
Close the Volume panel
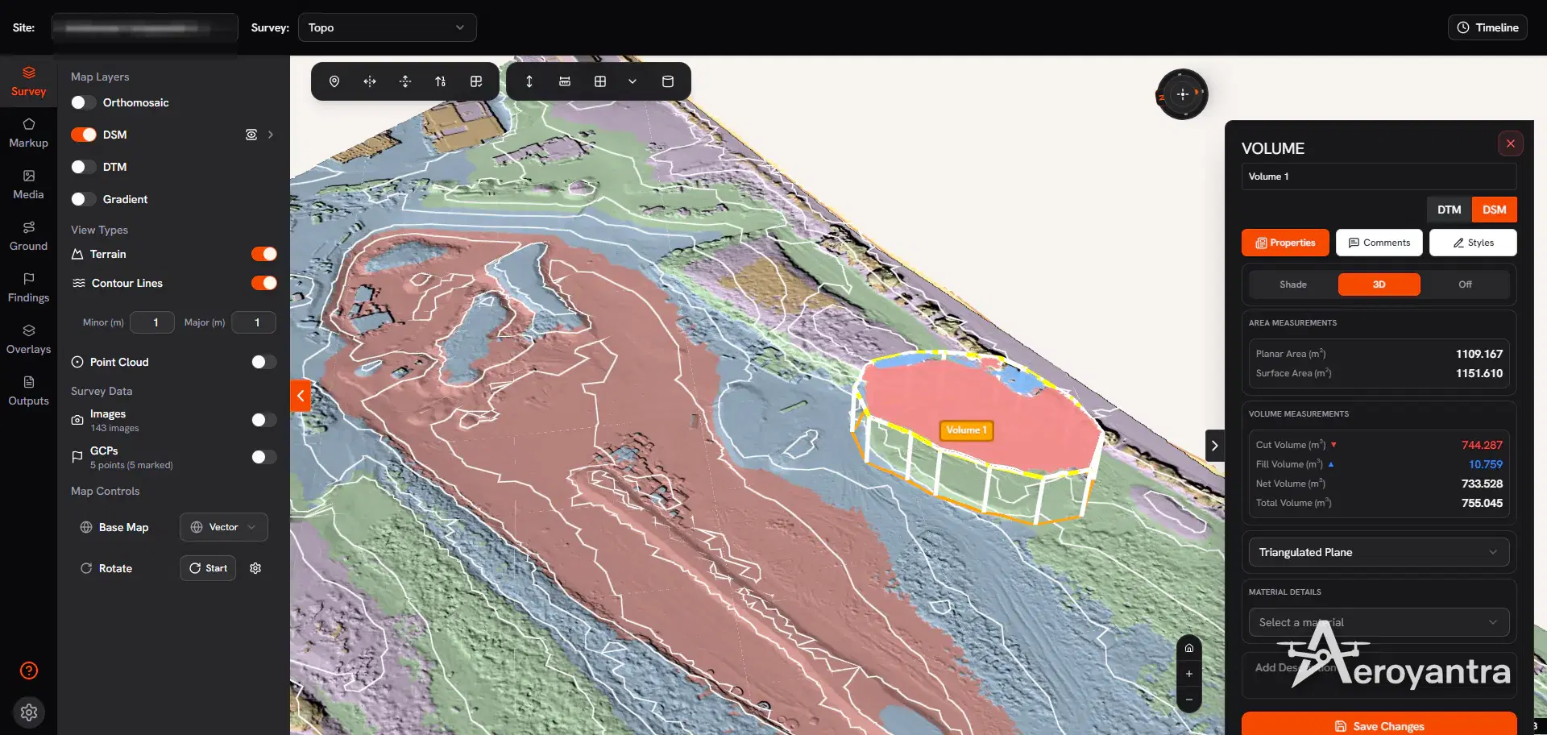(1511, 143)
